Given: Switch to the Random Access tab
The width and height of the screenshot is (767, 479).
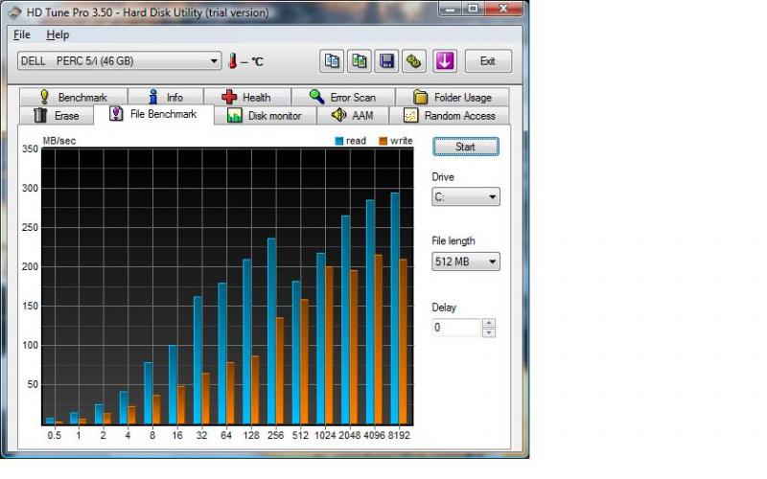Looking at the screenshot, I should [x=449, y=115].
